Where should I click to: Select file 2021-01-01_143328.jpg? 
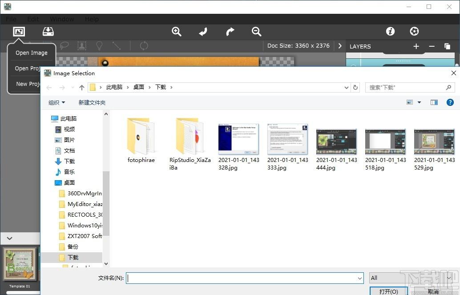(239, 146)
